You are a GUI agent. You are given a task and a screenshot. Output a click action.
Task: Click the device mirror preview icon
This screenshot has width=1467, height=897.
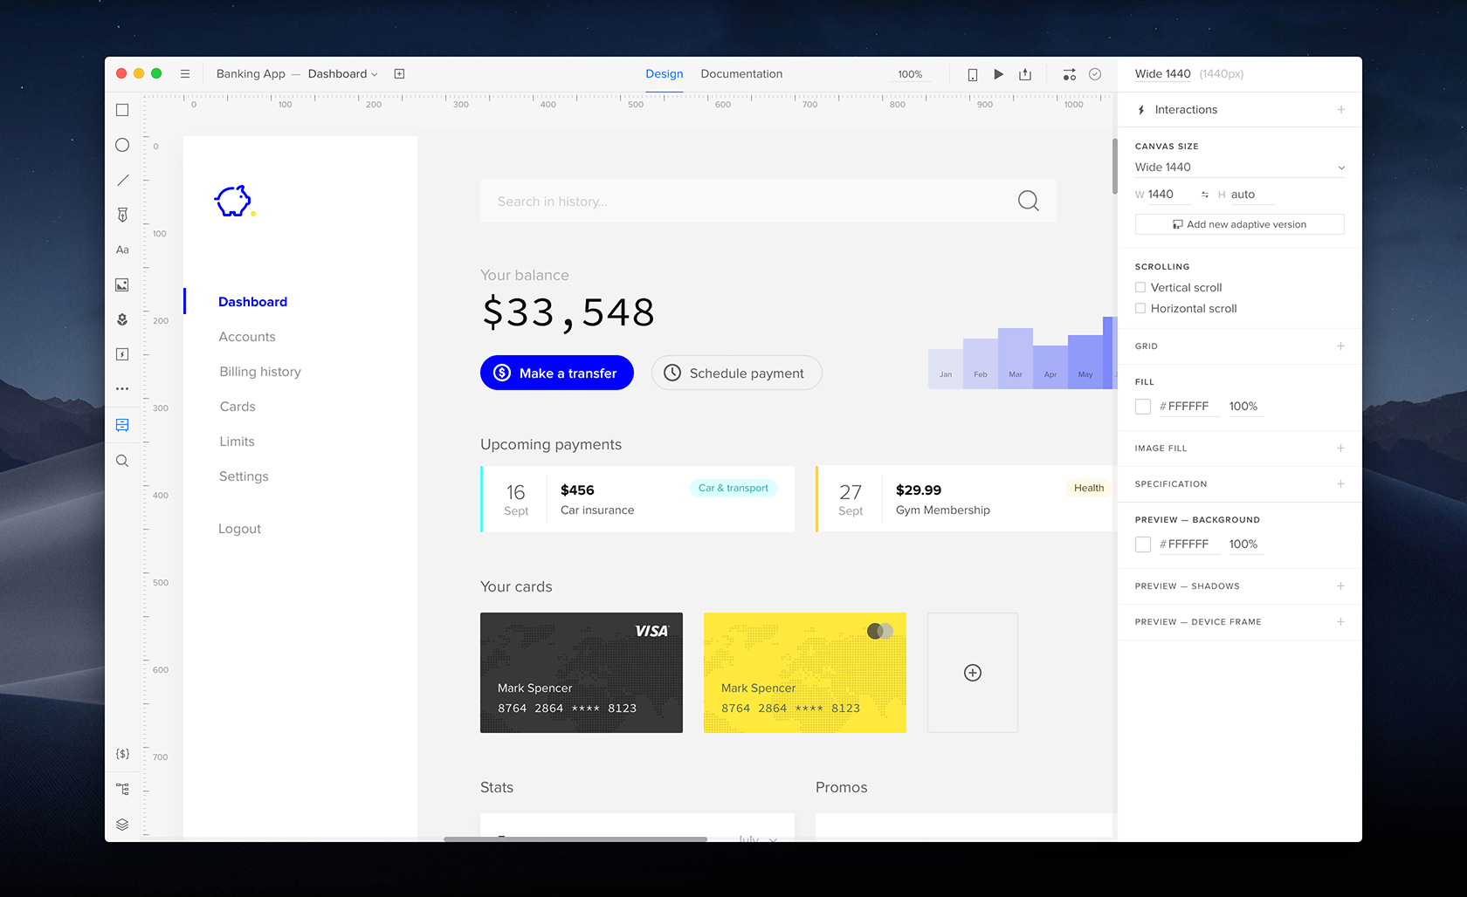972,74
